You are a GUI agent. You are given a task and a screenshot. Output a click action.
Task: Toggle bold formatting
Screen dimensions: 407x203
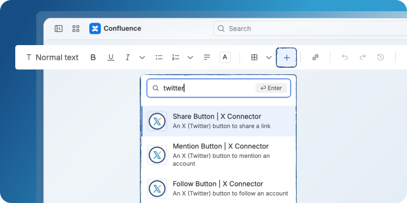click(x=93, y=58)
